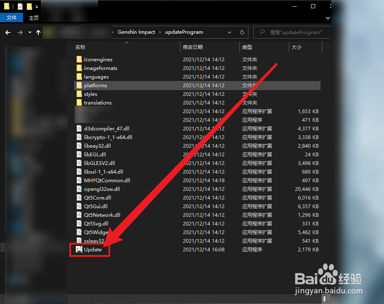The width and height of the screenshot is (384, 304).
Task: Click 2021/12/14 14:18 date of MHYQtCommon.dll
Action: click(204, 181)
